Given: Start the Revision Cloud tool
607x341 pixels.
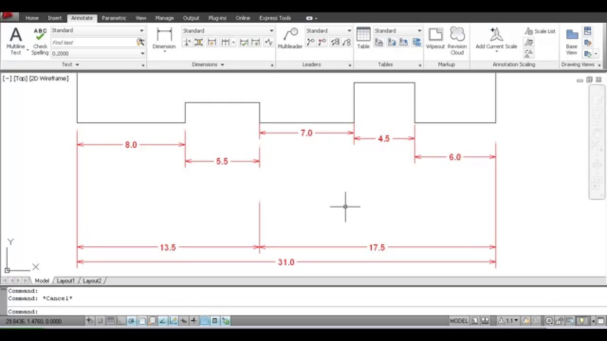Looking at the screenshot, I should point(457,41).
